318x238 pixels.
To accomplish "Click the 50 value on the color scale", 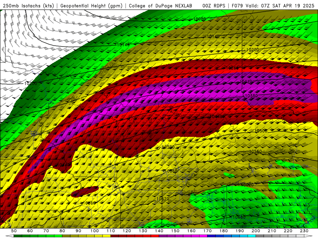I will pyautogui.click(x=14, y=231).
